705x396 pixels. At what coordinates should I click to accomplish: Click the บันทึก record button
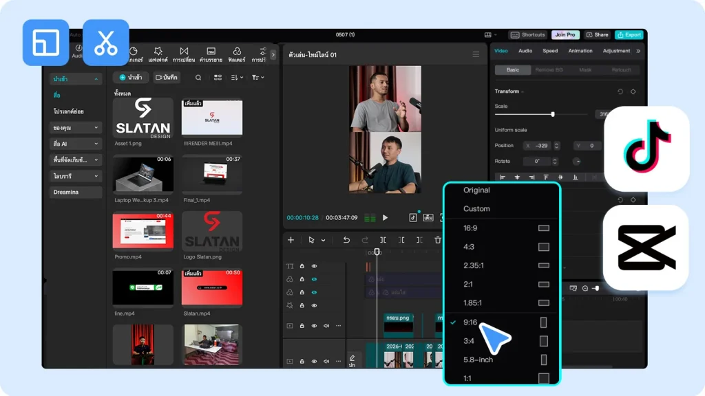(167, 78)
